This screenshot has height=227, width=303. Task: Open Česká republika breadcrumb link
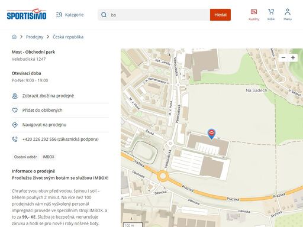coord(68,37)
